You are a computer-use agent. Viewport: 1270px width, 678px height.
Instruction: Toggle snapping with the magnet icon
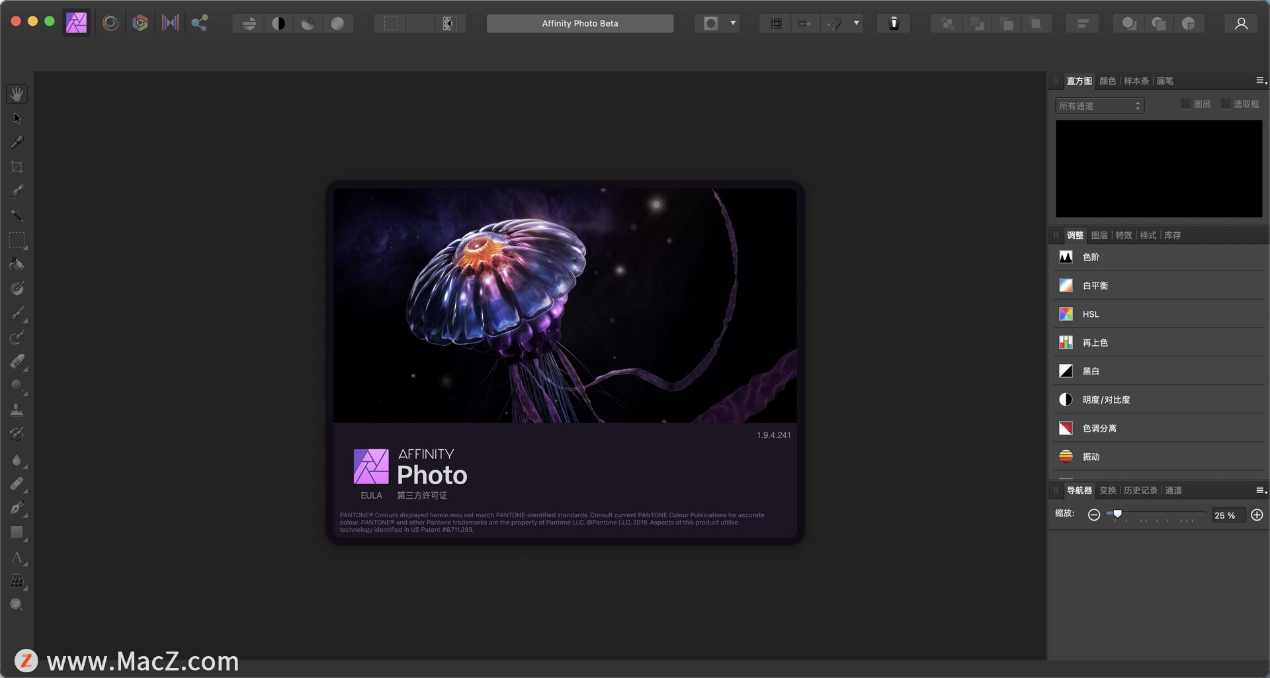(835, 23)
